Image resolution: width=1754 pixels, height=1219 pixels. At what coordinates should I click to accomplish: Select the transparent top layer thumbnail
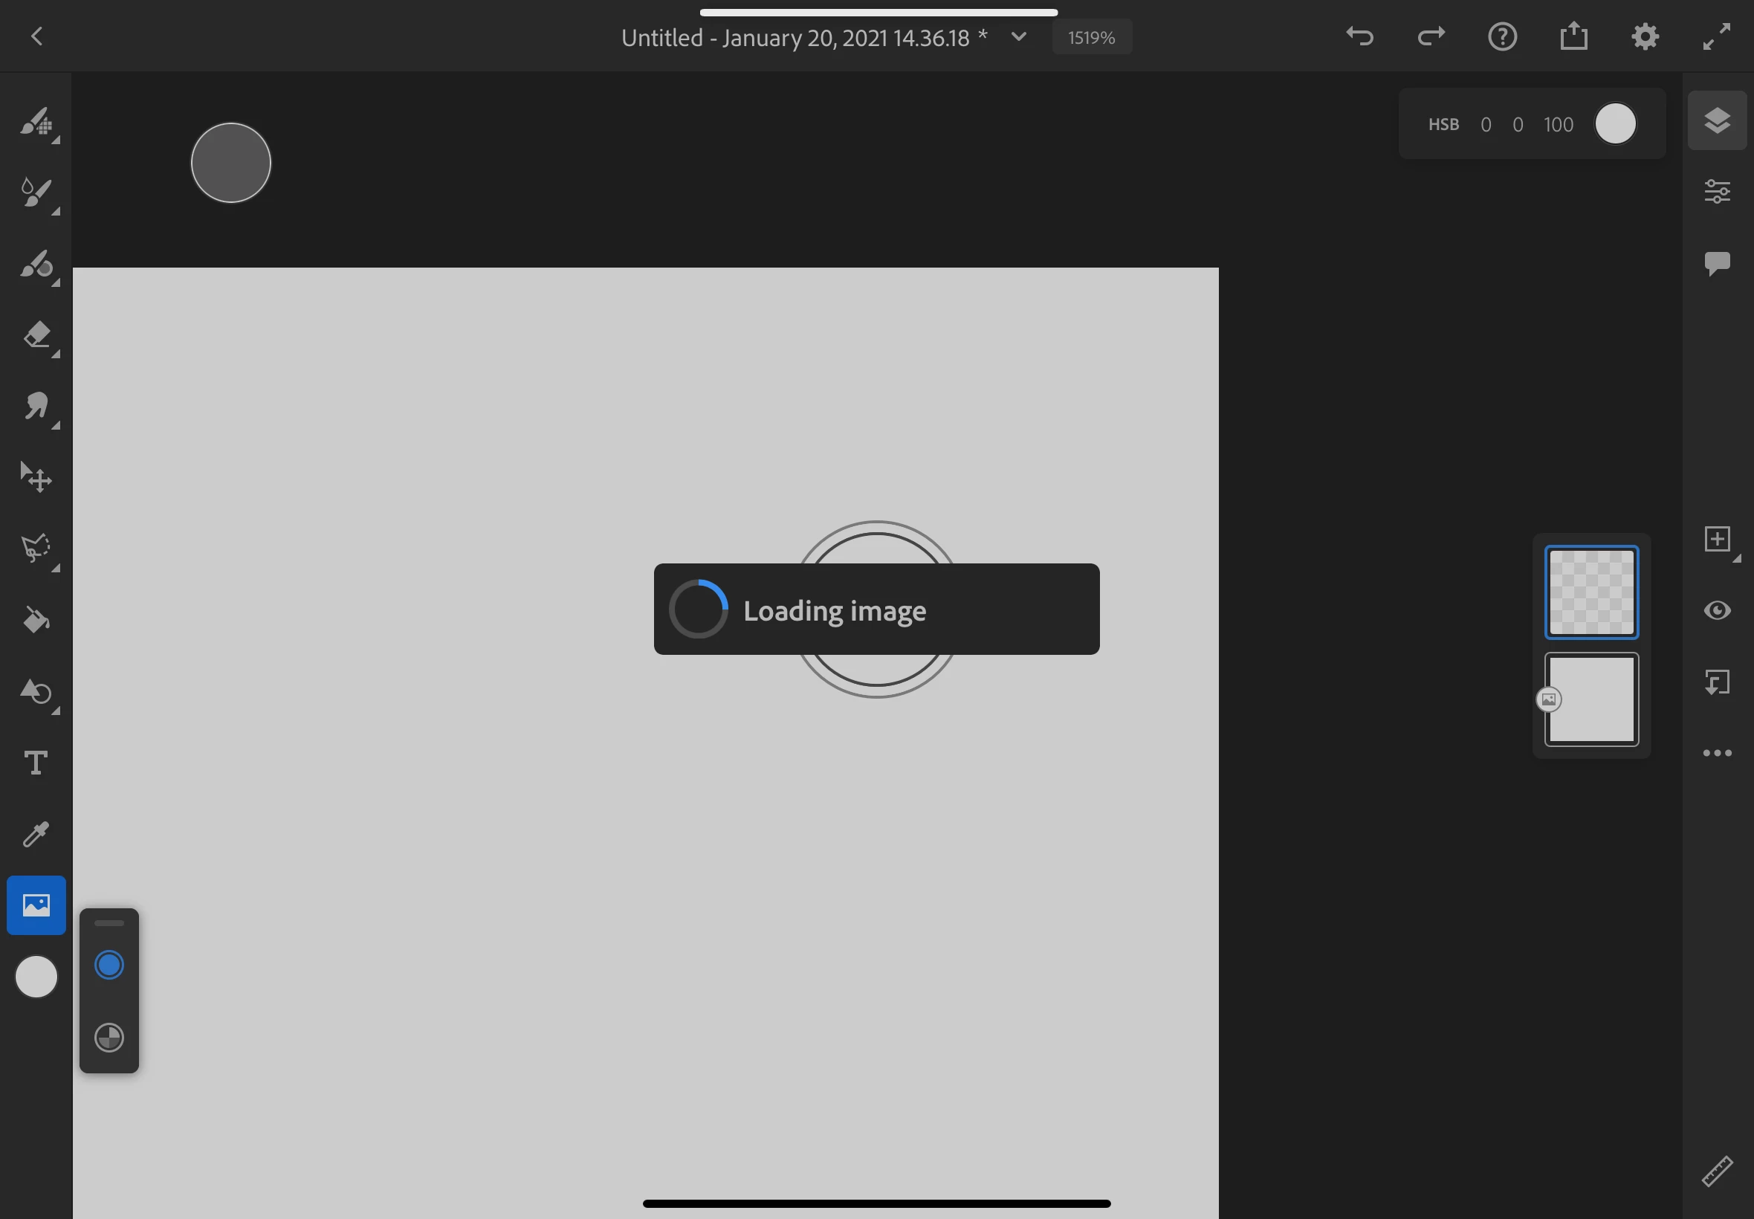(x=1591, y=592)
